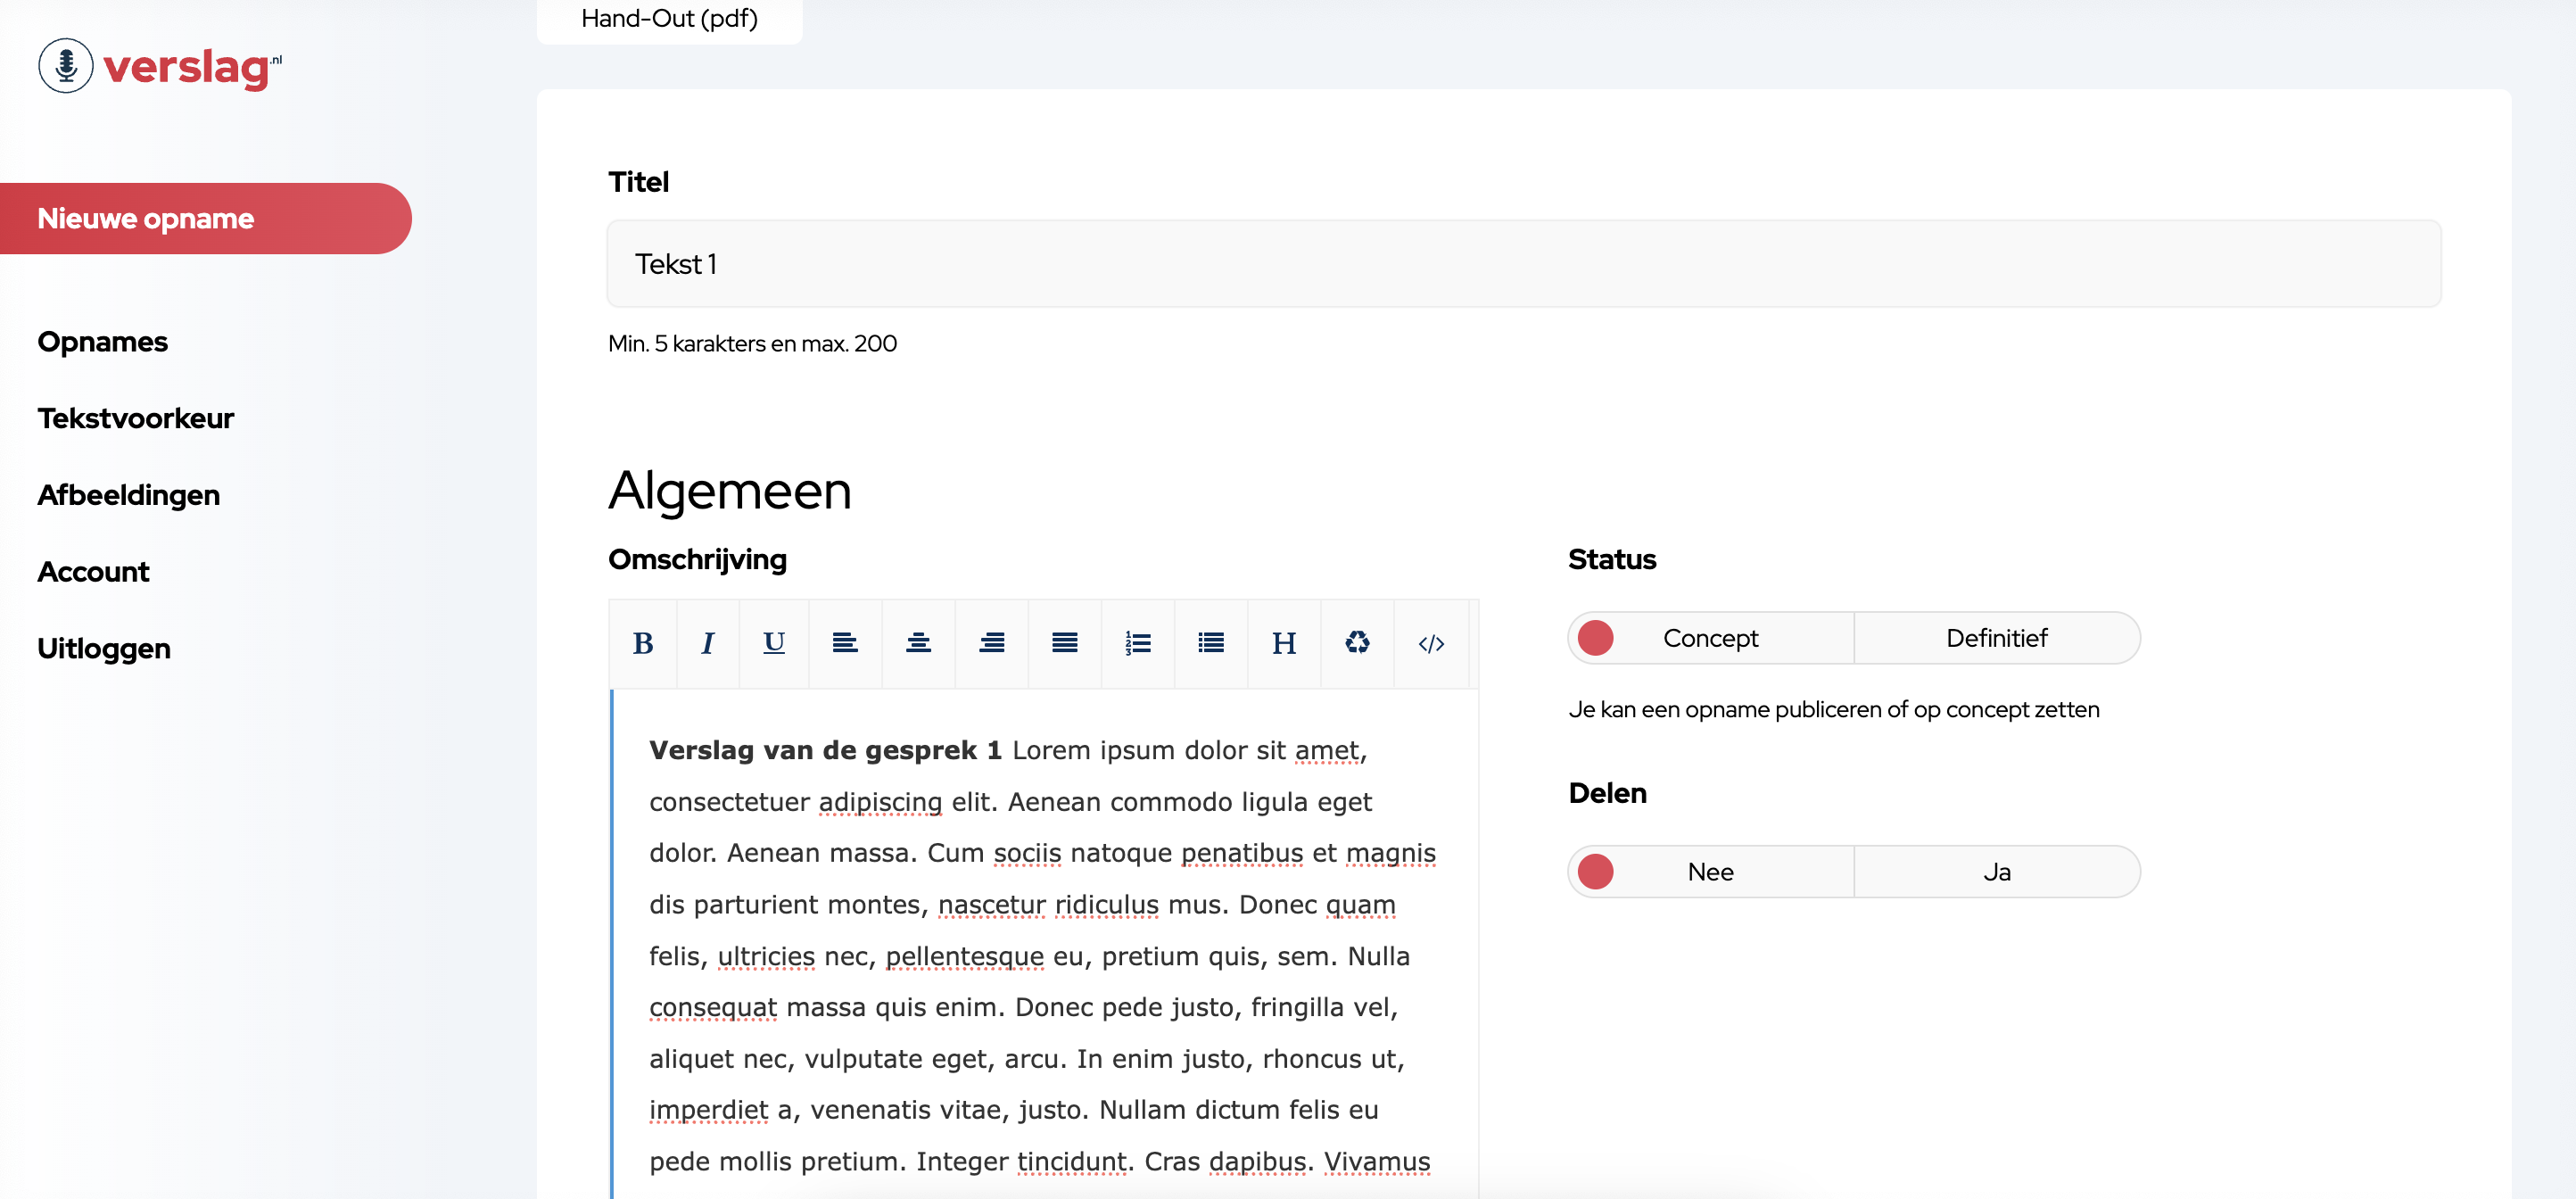Select Nee under Delen

point(1710,872)
